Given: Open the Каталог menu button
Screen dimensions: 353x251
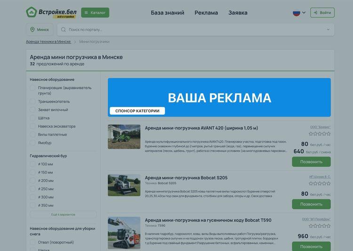Looking at the screenshot, I should pyautogui.click(x=95, y=13).
